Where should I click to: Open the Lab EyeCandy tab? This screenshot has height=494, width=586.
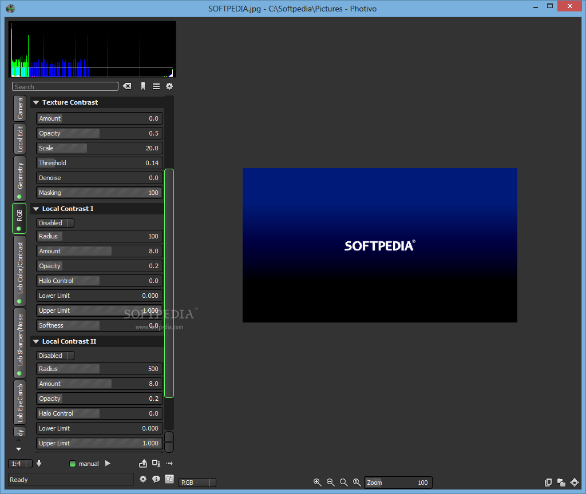[x=20, y=402]
